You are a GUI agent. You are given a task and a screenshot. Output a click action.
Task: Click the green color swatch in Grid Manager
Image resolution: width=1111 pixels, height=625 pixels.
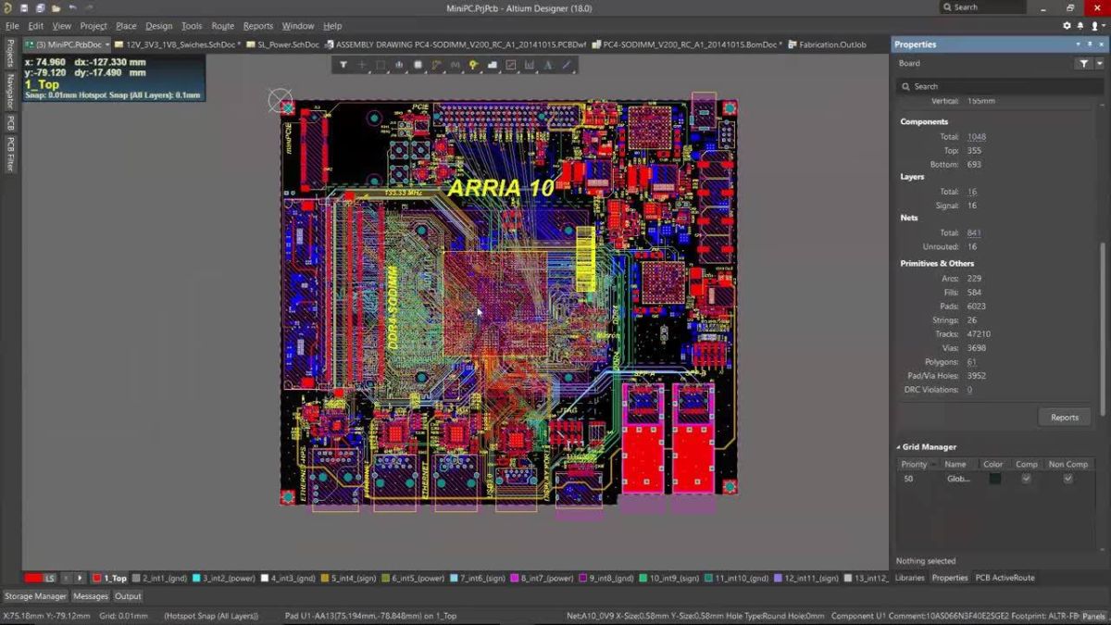click(994, 479)
